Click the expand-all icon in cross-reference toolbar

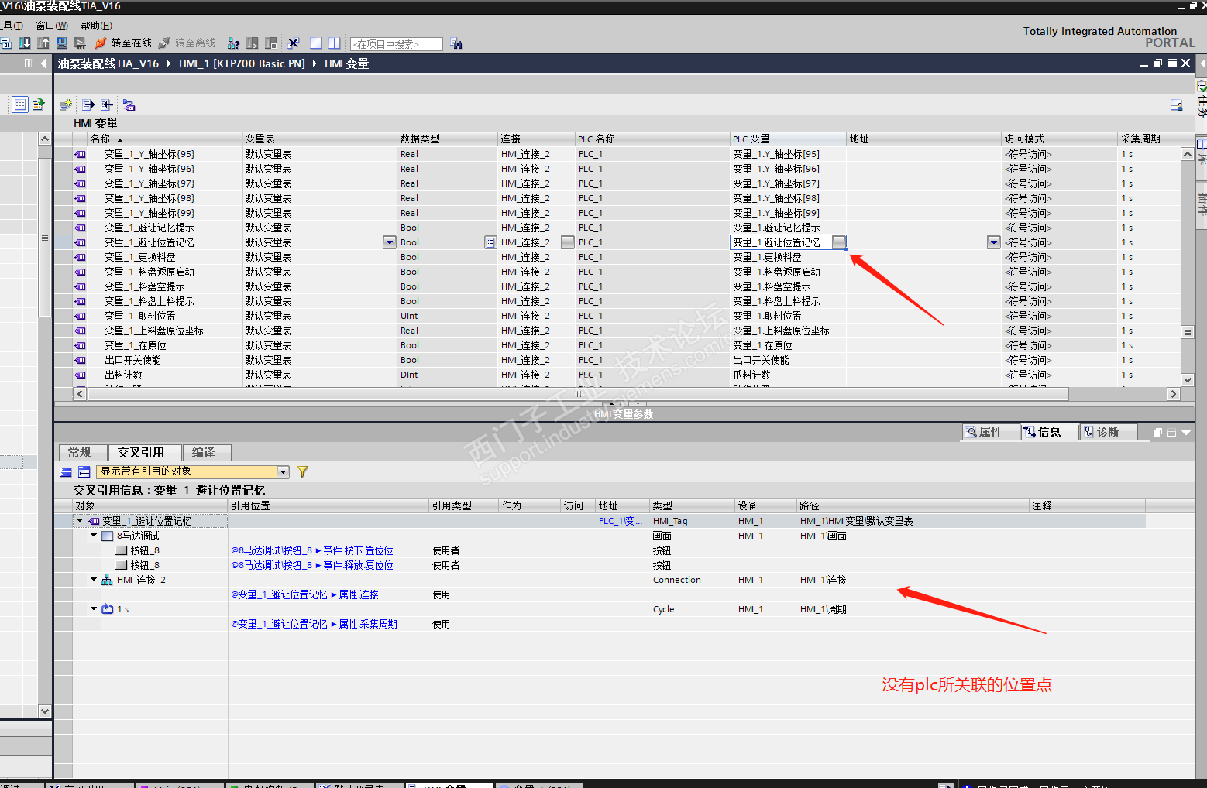[x=84, y=471]
